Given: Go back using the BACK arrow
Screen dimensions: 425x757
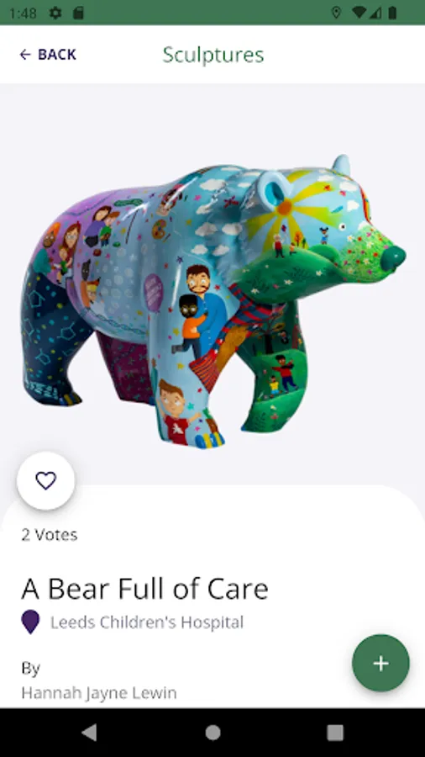Looking at the screenshot, I should (x=47, y=55).
